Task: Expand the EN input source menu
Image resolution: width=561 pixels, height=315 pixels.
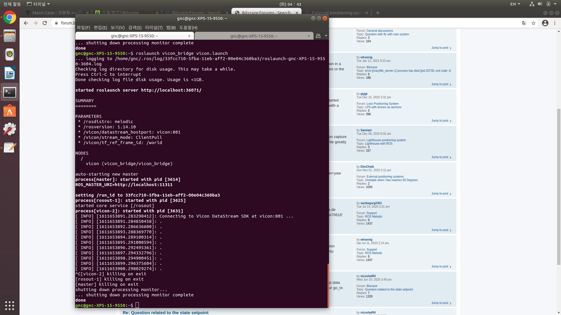Action: [515, 4]
